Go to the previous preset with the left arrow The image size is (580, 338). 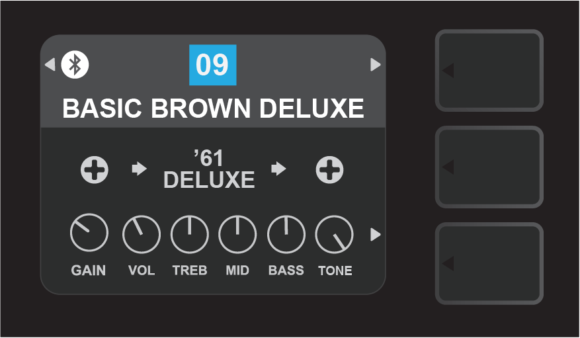(x=50, y=64)
